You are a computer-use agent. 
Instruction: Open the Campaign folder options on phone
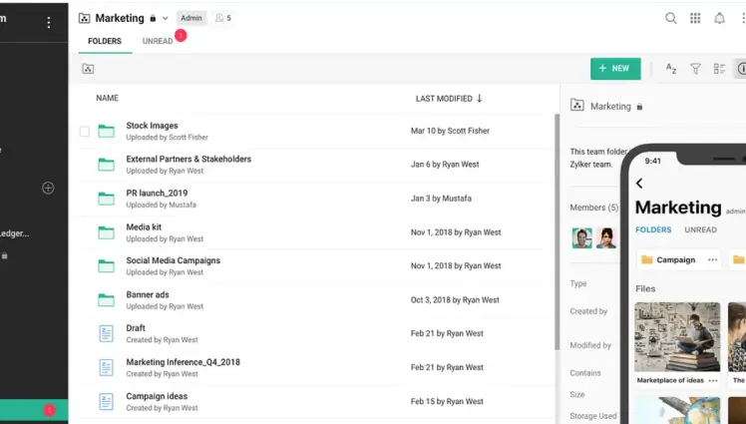[712, 259]
